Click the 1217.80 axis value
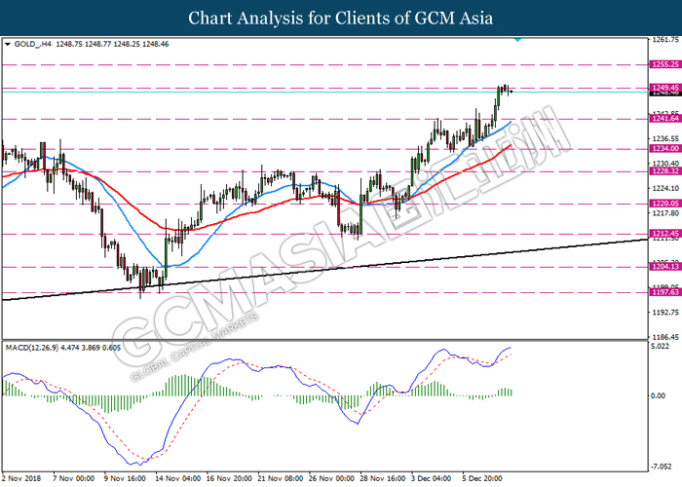The image size is (682, 487). [665, 213]
